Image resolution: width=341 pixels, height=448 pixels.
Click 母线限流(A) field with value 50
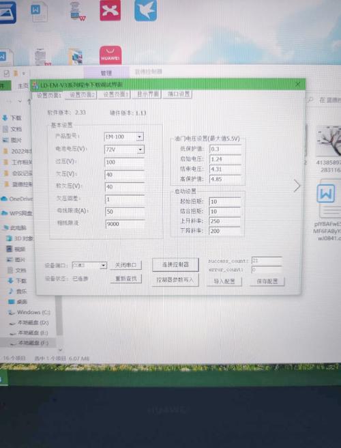(125, 212)
